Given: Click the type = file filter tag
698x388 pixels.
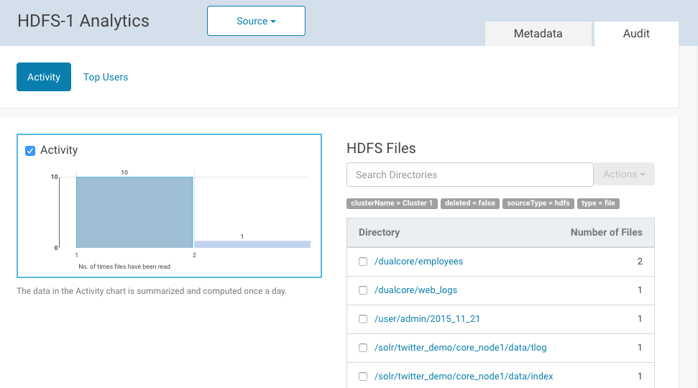Looking at the screenshot, I should click(598, 203).
